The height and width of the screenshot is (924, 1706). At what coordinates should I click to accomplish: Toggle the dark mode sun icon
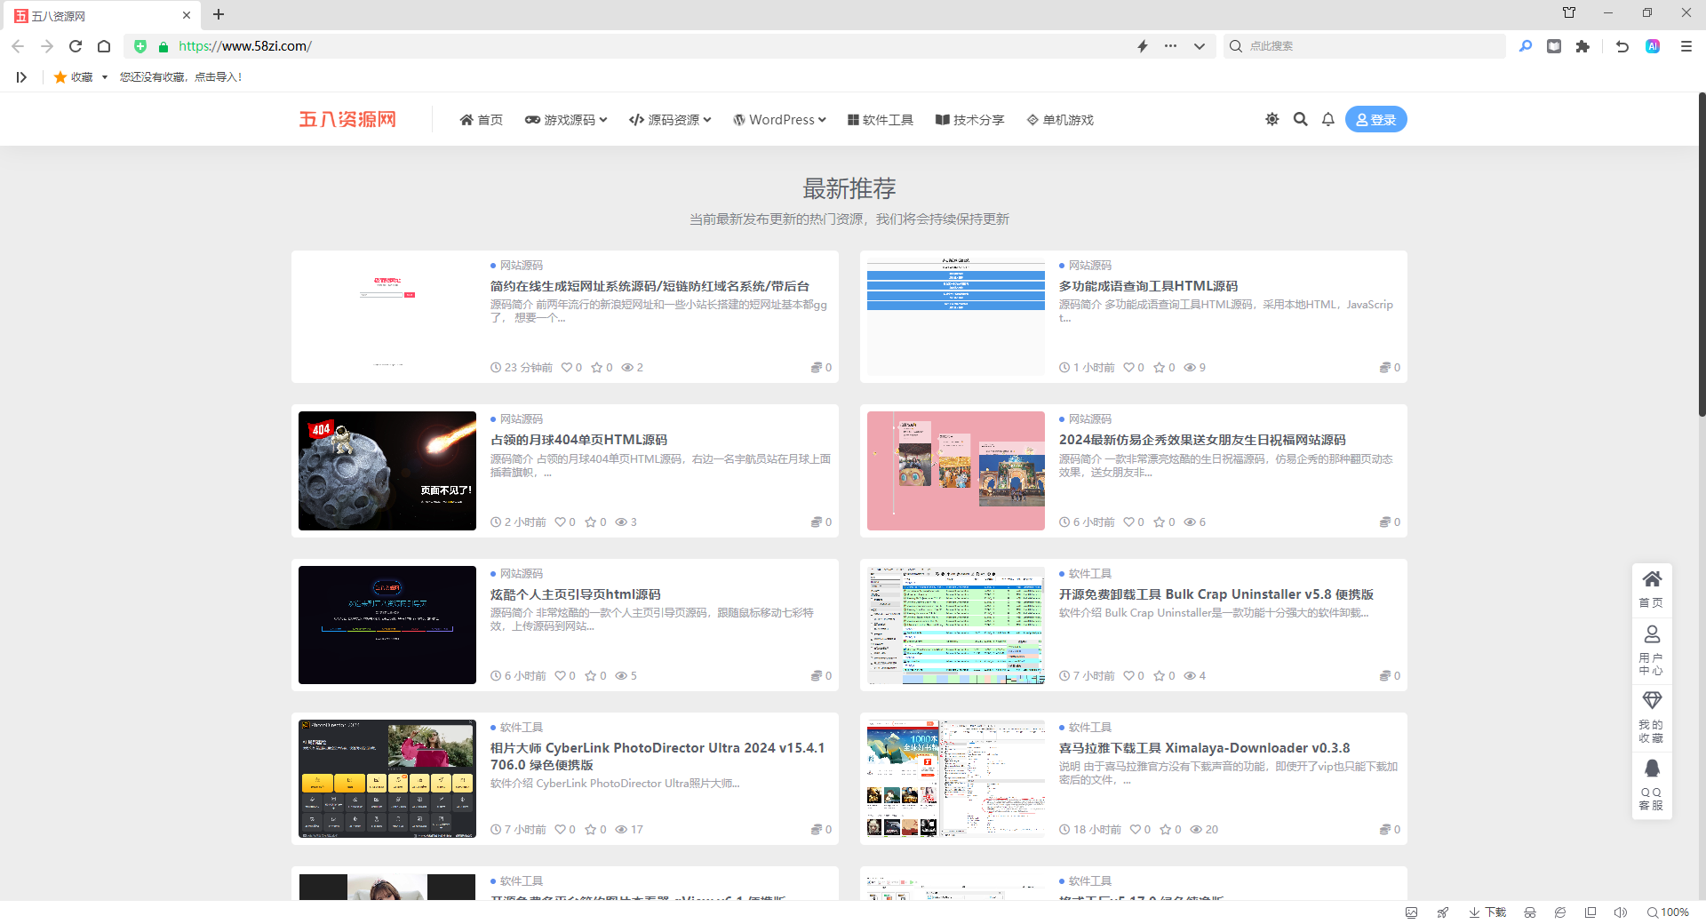tap(1272, 119)
